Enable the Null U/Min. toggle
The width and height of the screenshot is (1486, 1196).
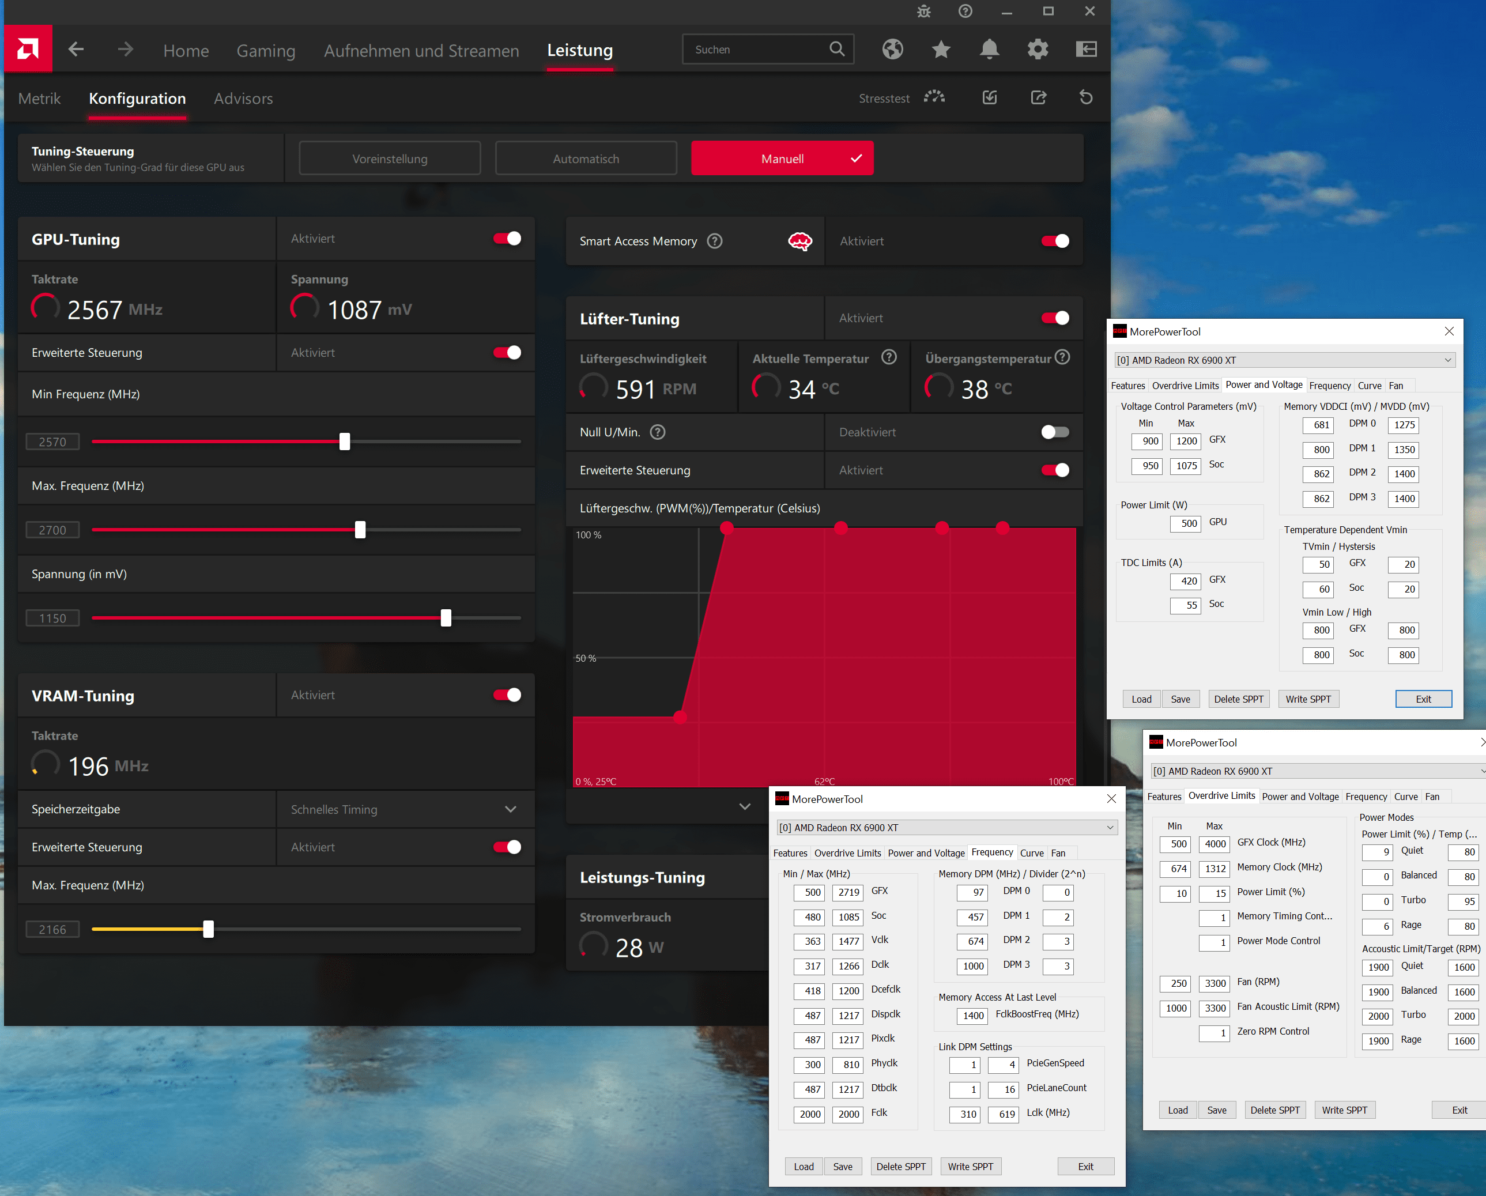[1054, 432]
